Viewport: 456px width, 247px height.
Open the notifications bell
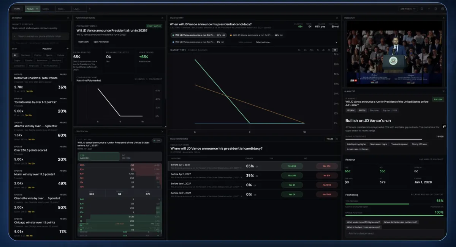click(422, 9)
